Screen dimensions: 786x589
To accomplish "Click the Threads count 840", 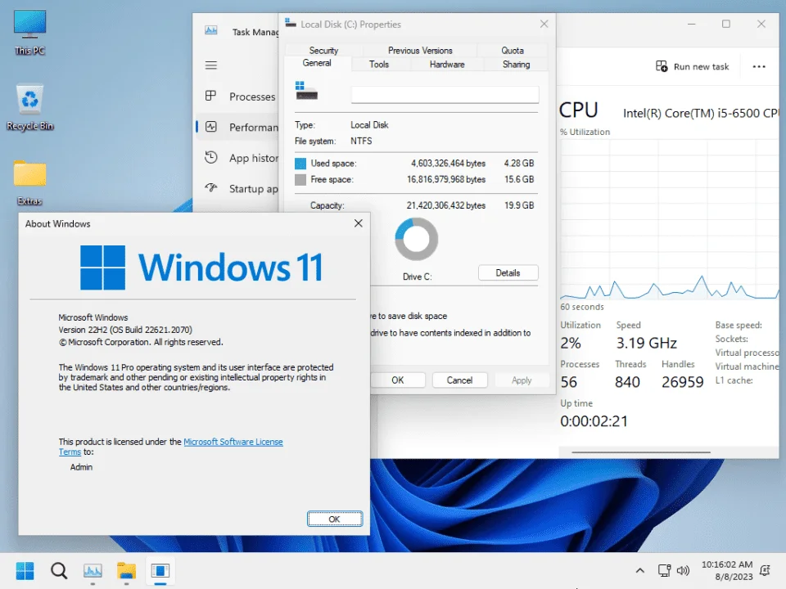I will click(627, 382).
